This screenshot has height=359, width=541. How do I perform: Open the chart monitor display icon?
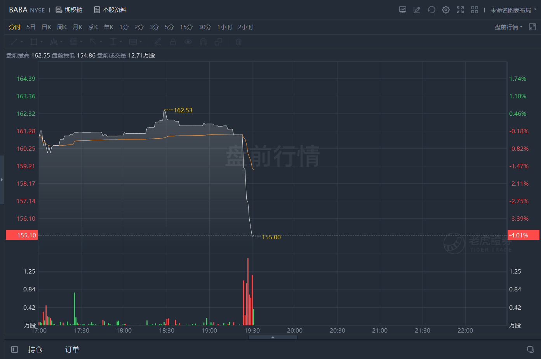403,10
